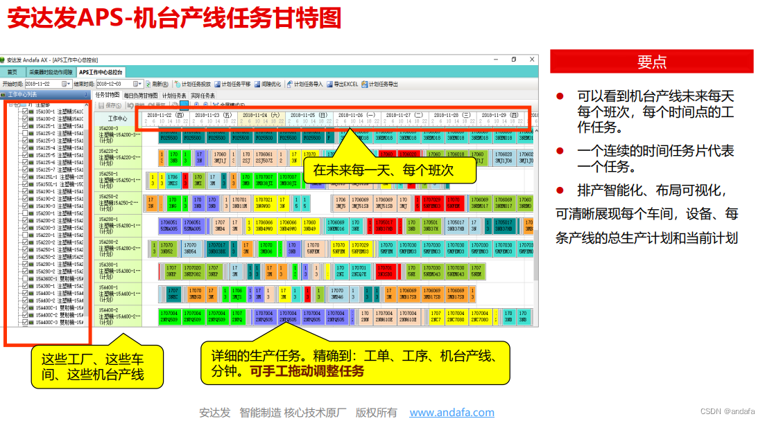Viewport: 765px width, 421px height.
Task: Click the 2018-11-28 (三) date header
Action: click(x=452, y=116)
